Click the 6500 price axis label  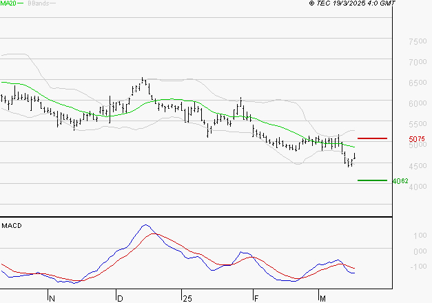418,83
